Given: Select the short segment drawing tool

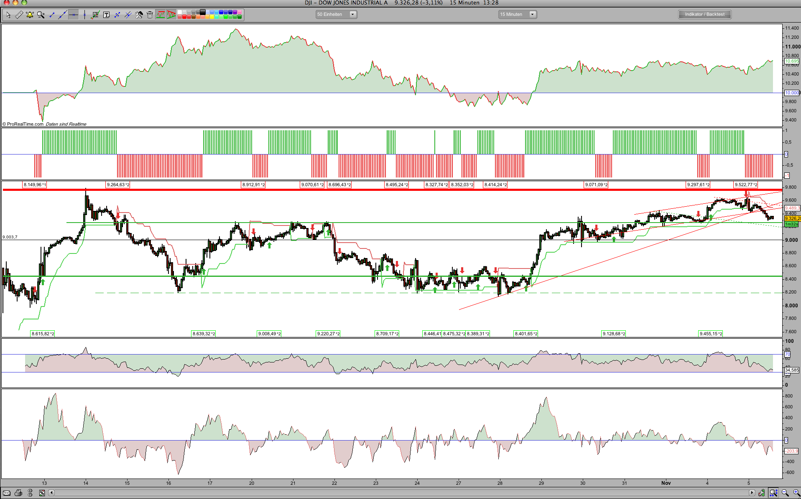Looking at the screenshot, I should pos(52,15).
